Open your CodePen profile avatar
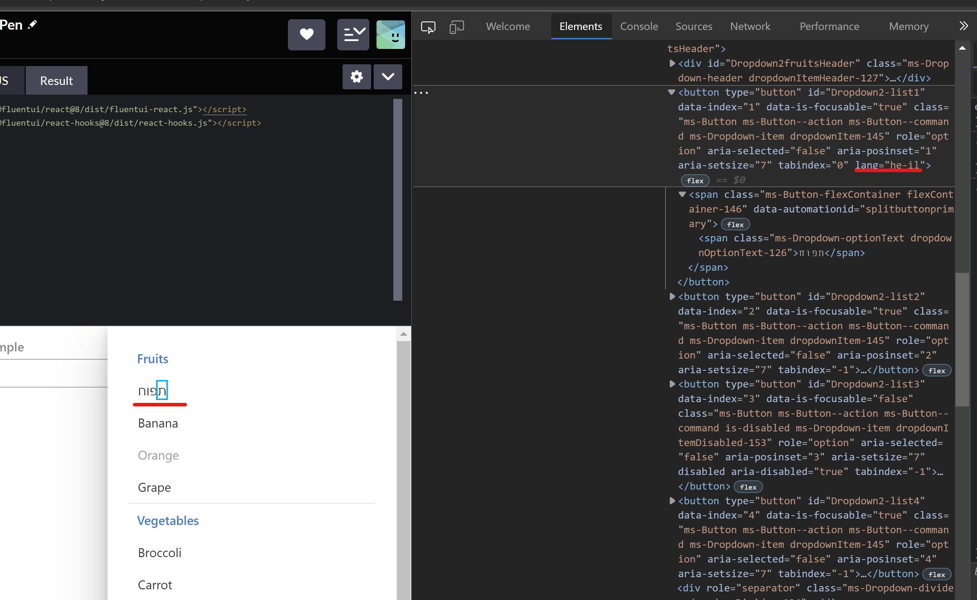The image size is (977, 600). [x=390, y=35]
